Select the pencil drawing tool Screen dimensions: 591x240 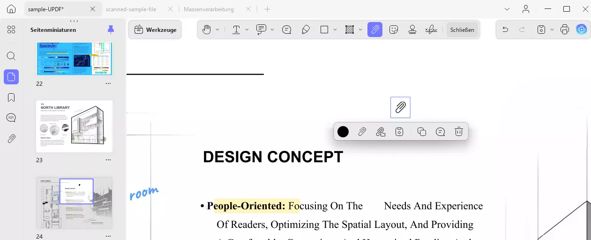pyautogui.click(x=306, y=30)
